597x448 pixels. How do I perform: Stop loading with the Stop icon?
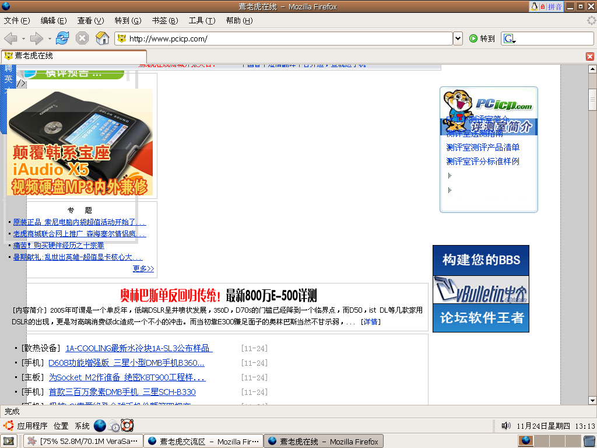pyautogui.click(x=82, y=38)
